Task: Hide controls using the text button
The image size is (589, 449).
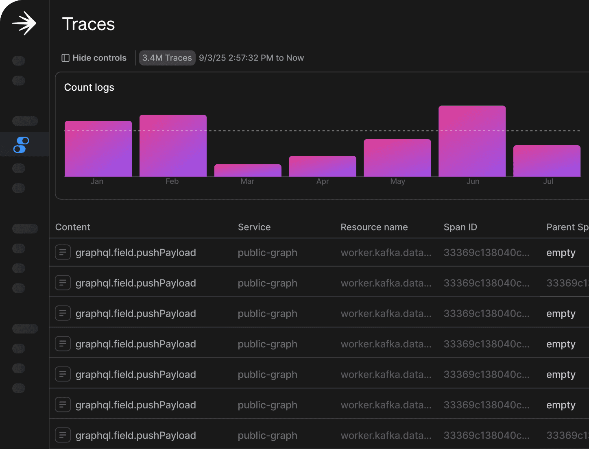Action: pyautogui.click(x=99, y=58)
